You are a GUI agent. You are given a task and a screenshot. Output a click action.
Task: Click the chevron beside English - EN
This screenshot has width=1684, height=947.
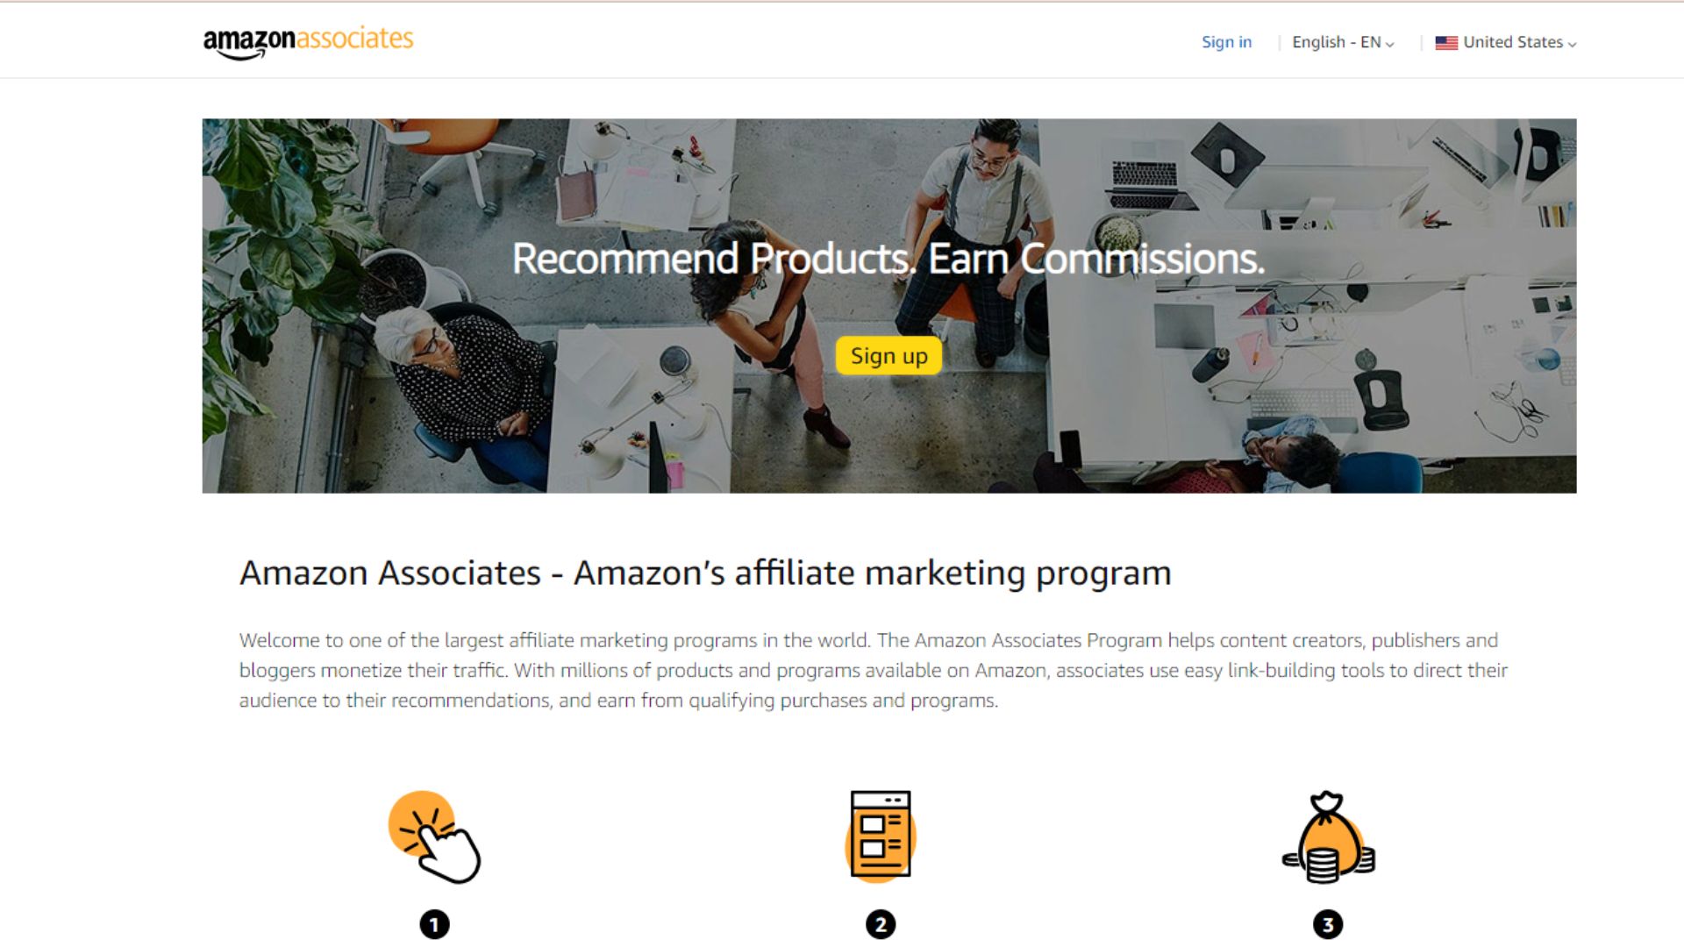(1389, 44)
